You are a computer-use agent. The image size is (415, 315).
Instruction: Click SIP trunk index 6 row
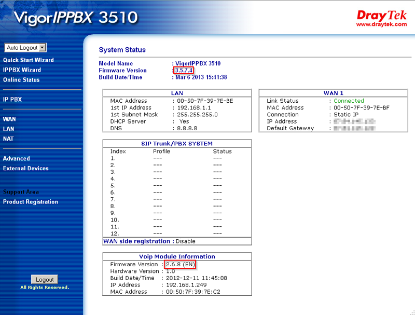[x=177, y=193]
